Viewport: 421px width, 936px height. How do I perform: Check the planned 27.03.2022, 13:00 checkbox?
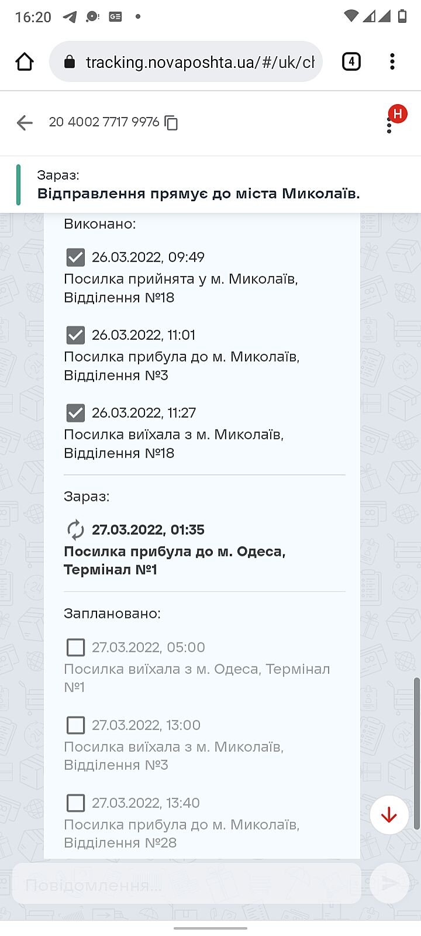[75, 725]
